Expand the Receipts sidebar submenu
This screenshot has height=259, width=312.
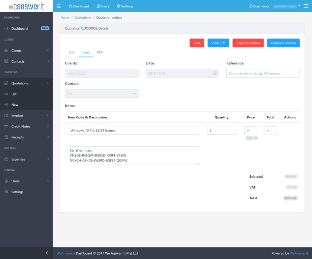[x=48, y=137]
